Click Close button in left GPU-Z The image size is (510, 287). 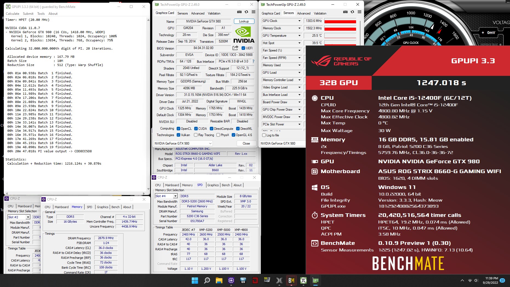pos(246,143)
